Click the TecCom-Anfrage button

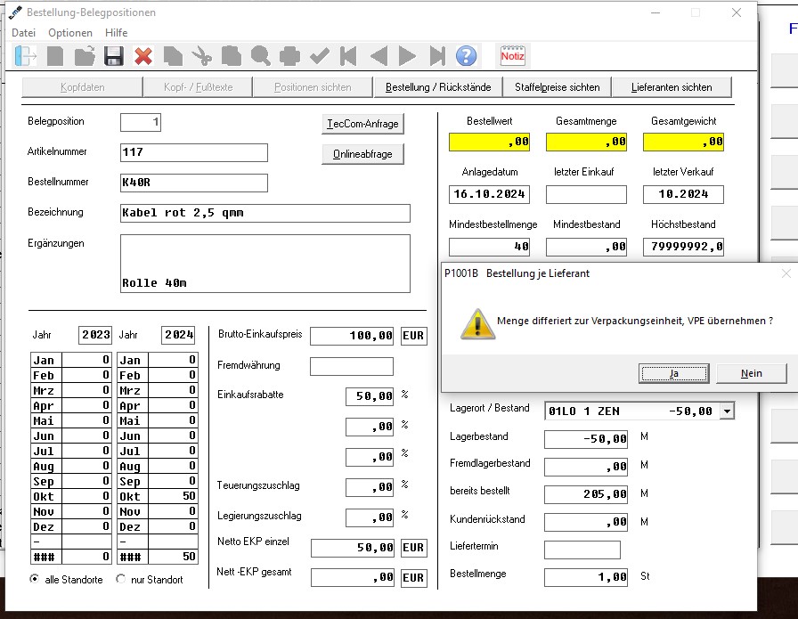pos(362,124)
